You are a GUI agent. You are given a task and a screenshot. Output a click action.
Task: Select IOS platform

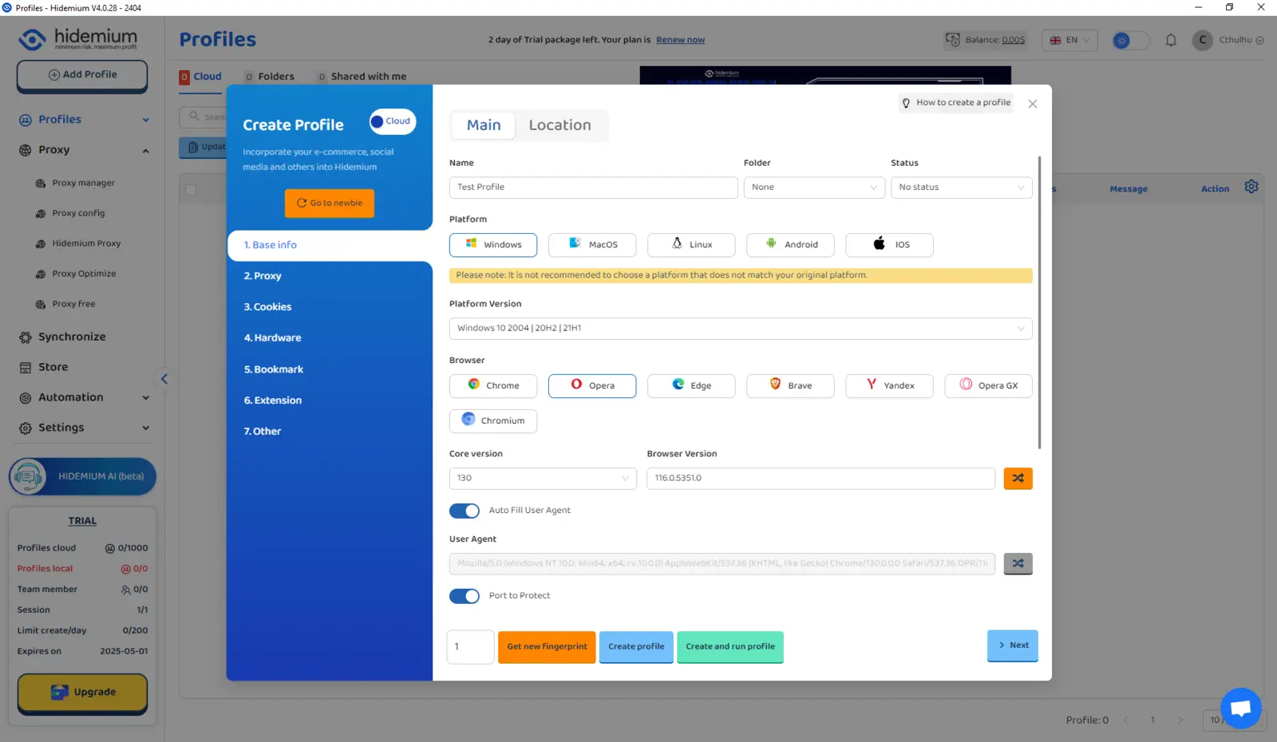[889, 245]
